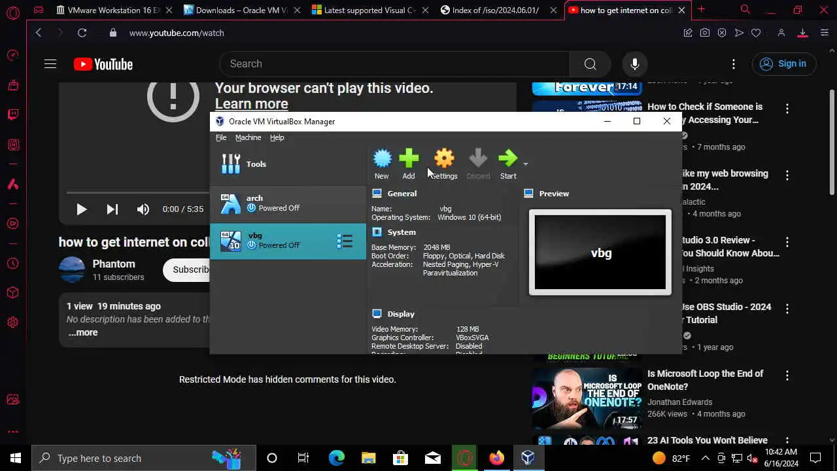This screenshot has width=837, height=471.
Task: Click the vbg preview thumbnail
Action: pos(600,253)
